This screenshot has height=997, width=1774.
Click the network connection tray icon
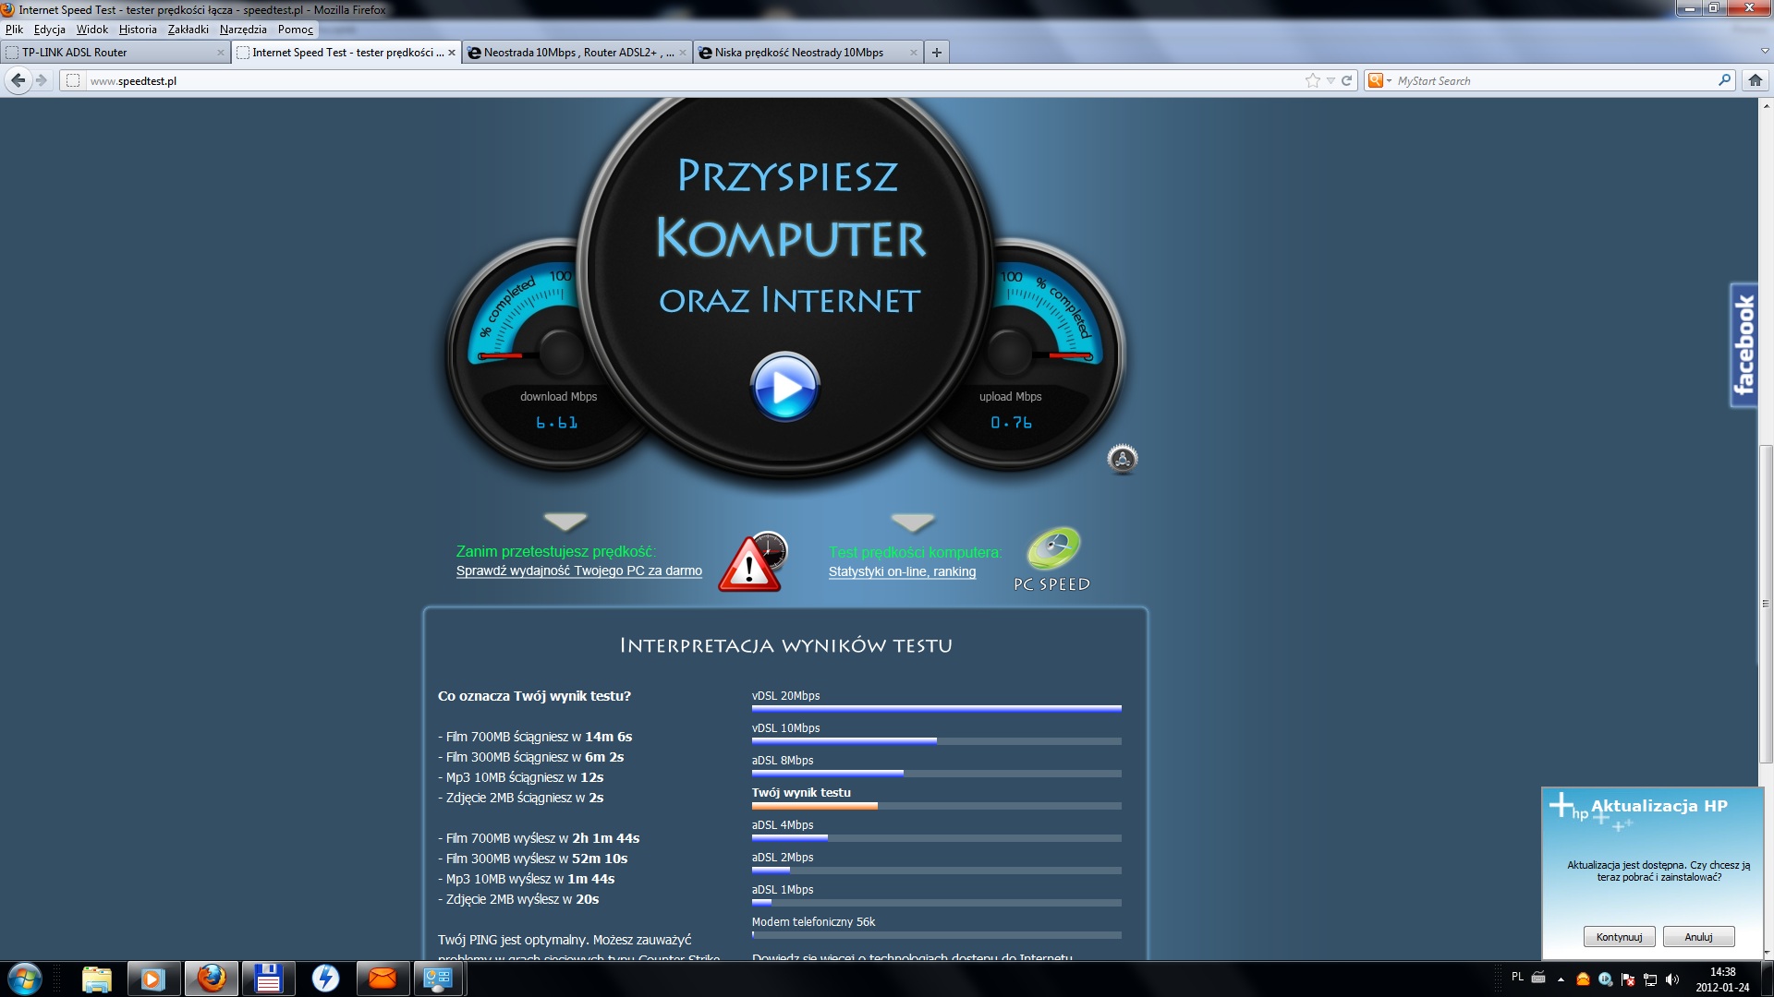pos(1649,979)
